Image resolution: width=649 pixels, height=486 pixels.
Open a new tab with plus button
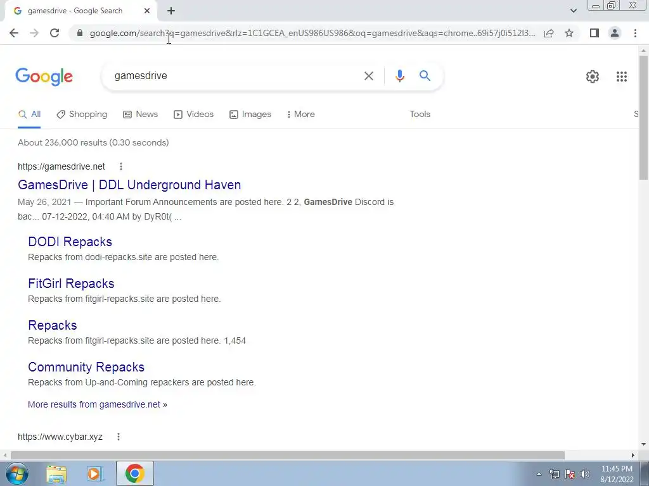tap(171, 11)
